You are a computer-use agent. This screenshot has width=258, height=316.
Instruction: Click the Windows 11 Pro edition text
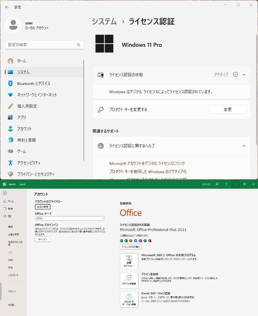pyautogui.click(x=142, y=45)
